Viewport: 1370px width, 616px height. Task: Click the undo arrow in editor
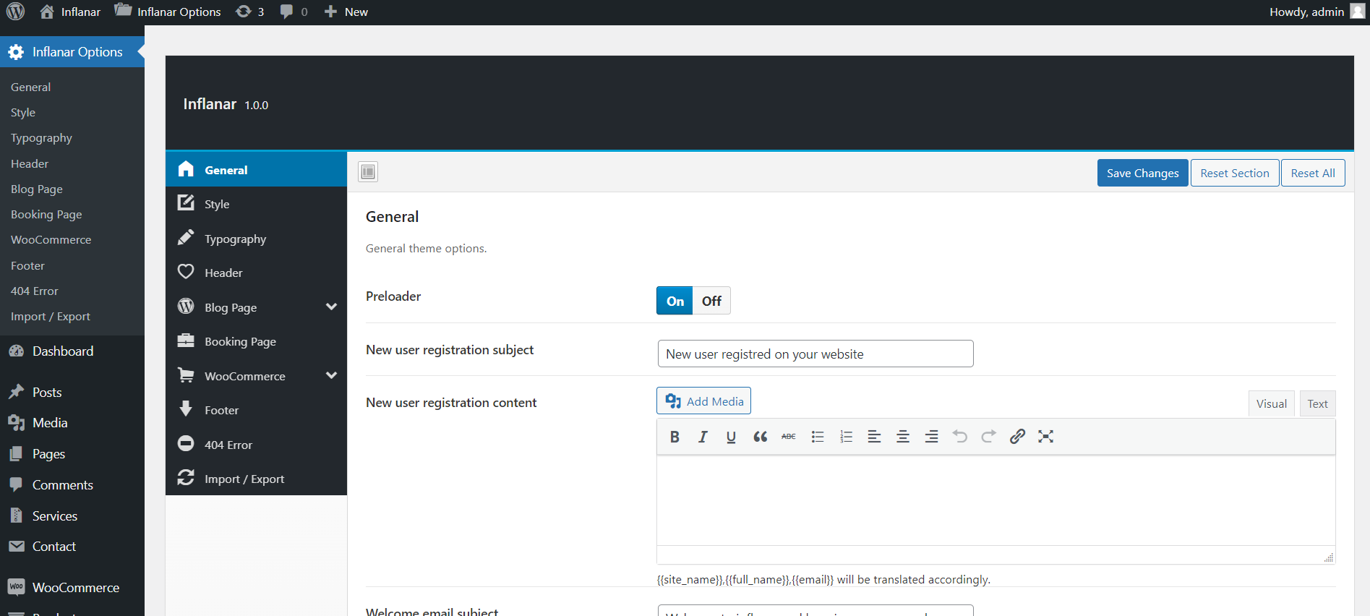click(960, 437)
